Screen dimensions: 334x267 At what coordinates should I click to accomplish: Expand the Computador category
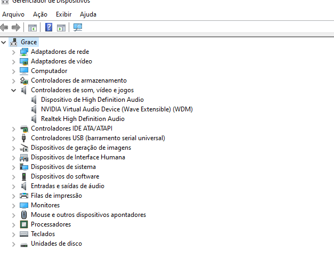(14, 71)
